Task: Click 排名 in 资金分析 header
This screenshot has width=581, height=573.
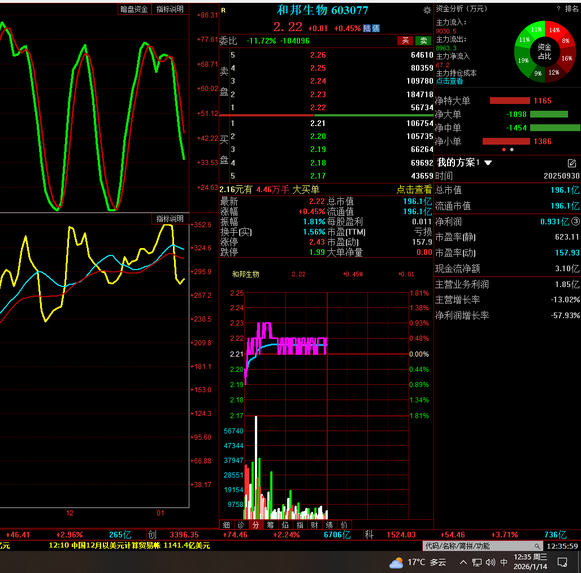Action: [x=571, y=8]
